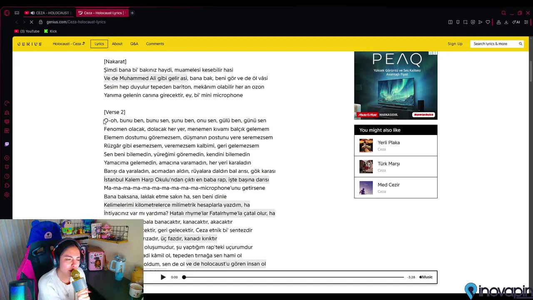This screenshot has width=533, height=300.
Task: Jump to the Comments section
Action: coord(155,44)
